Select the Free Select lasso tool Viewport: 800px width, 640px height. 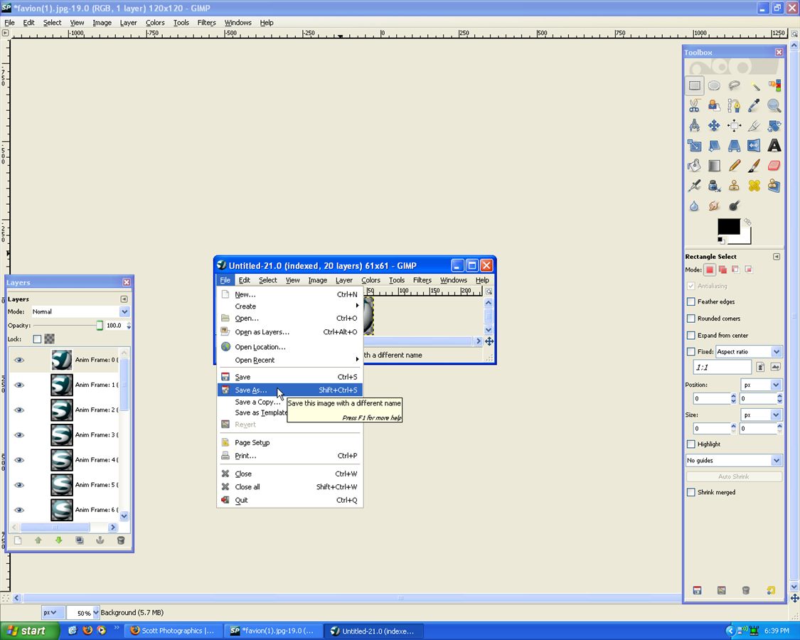(x=734, y=86)
